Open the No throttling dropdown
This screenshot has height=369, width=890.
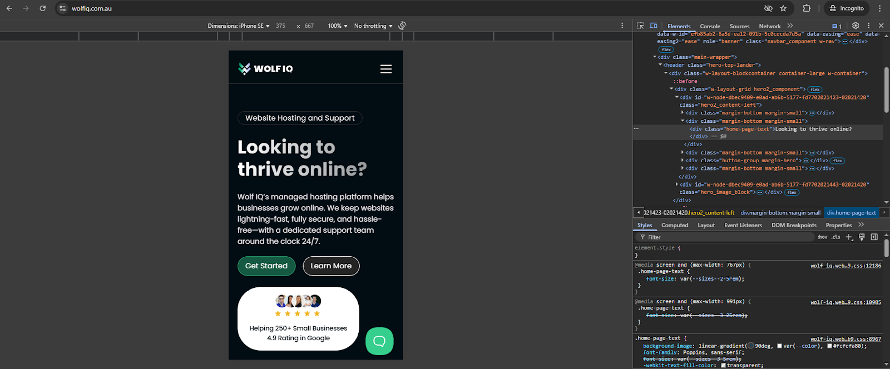373,26
